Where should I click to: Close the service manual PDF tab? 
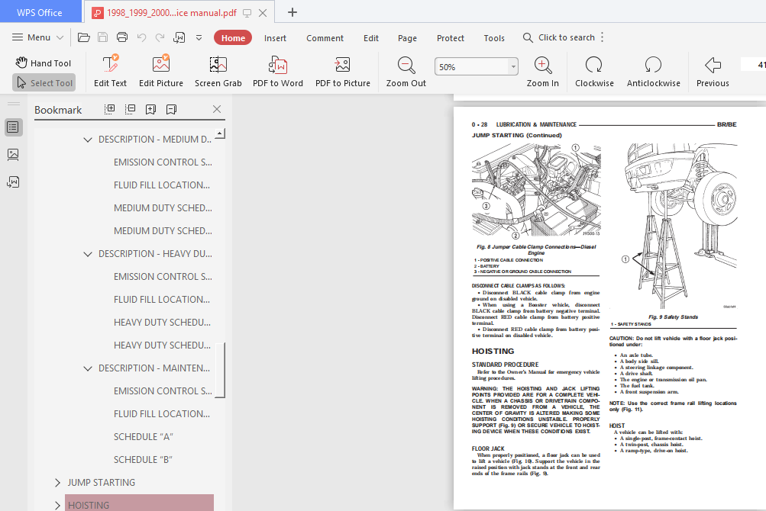point(263,13)
